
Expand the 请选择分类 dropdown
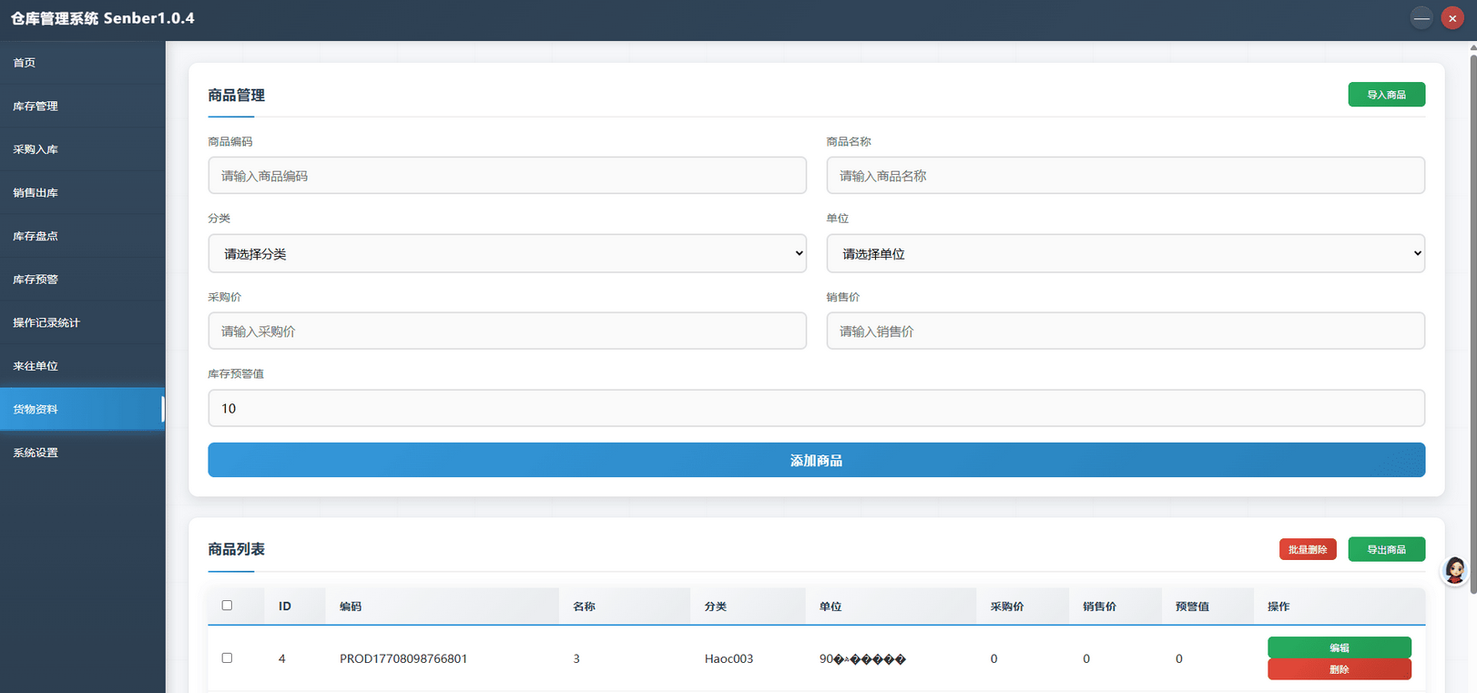(507, 253)
